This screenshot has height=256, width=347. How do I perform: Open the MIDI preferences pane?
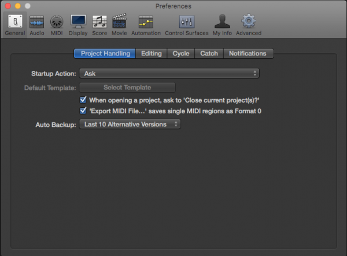point(57,25)
